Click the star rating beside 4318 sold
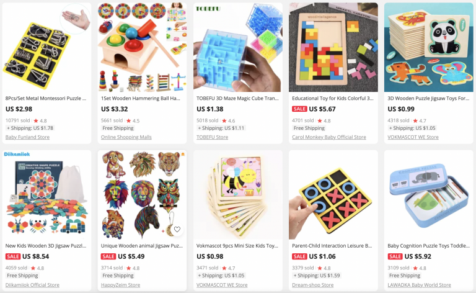 420,120
